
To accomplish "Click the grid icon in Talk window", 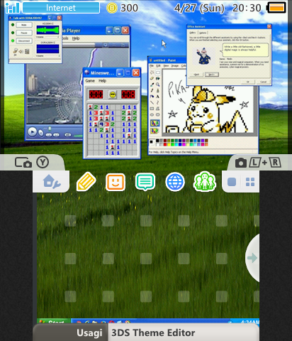I will (x=27, y=51).
